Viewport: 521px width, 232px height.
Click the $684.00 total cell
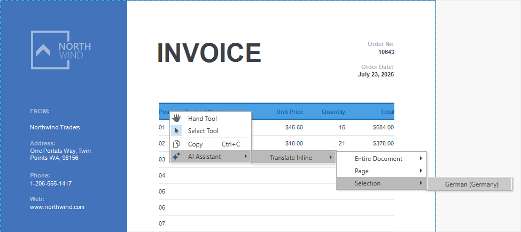click(383, 127)
